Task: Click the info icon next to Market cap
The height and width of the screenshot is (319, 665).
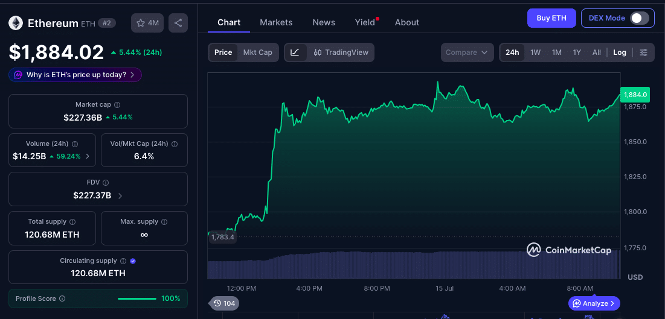Action: (x=118, y=105)
